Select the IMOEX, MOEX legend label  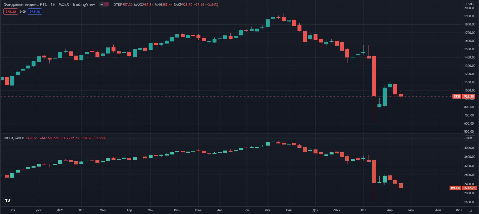point(14,138)
